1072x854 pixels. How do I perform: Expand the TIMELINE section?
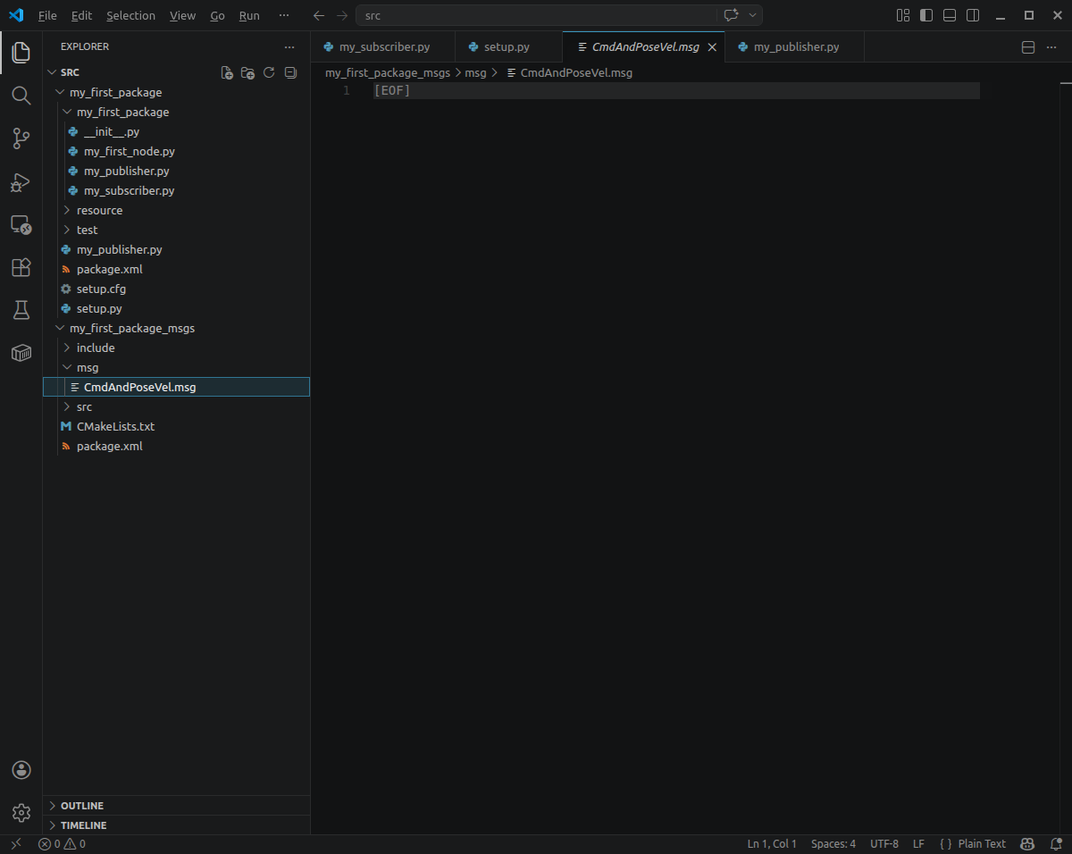click(176, 825)
